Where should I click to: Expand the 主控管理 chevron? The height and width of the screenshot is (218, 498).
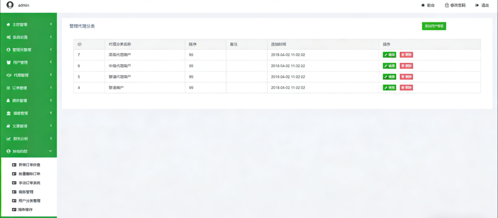[51, 24]
